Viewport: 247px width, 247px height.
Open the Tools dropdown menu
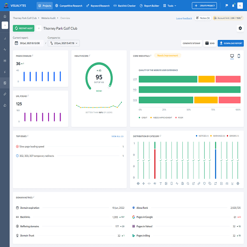click(x=170, y=6)
